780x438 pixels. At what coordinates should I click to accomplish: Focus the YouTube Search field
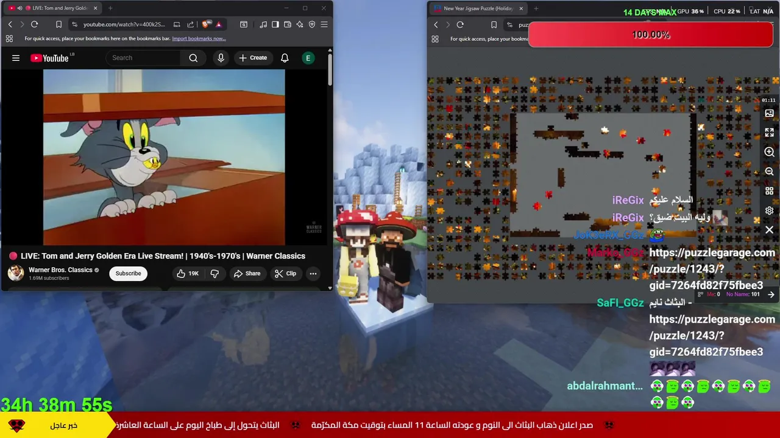pos(143,58)
